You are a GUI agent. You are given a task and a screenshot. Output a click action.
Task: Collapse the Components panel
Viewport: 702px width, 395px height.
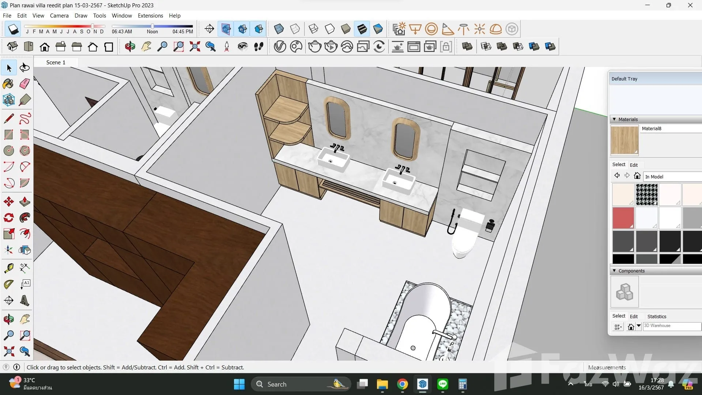coord(614,271)
